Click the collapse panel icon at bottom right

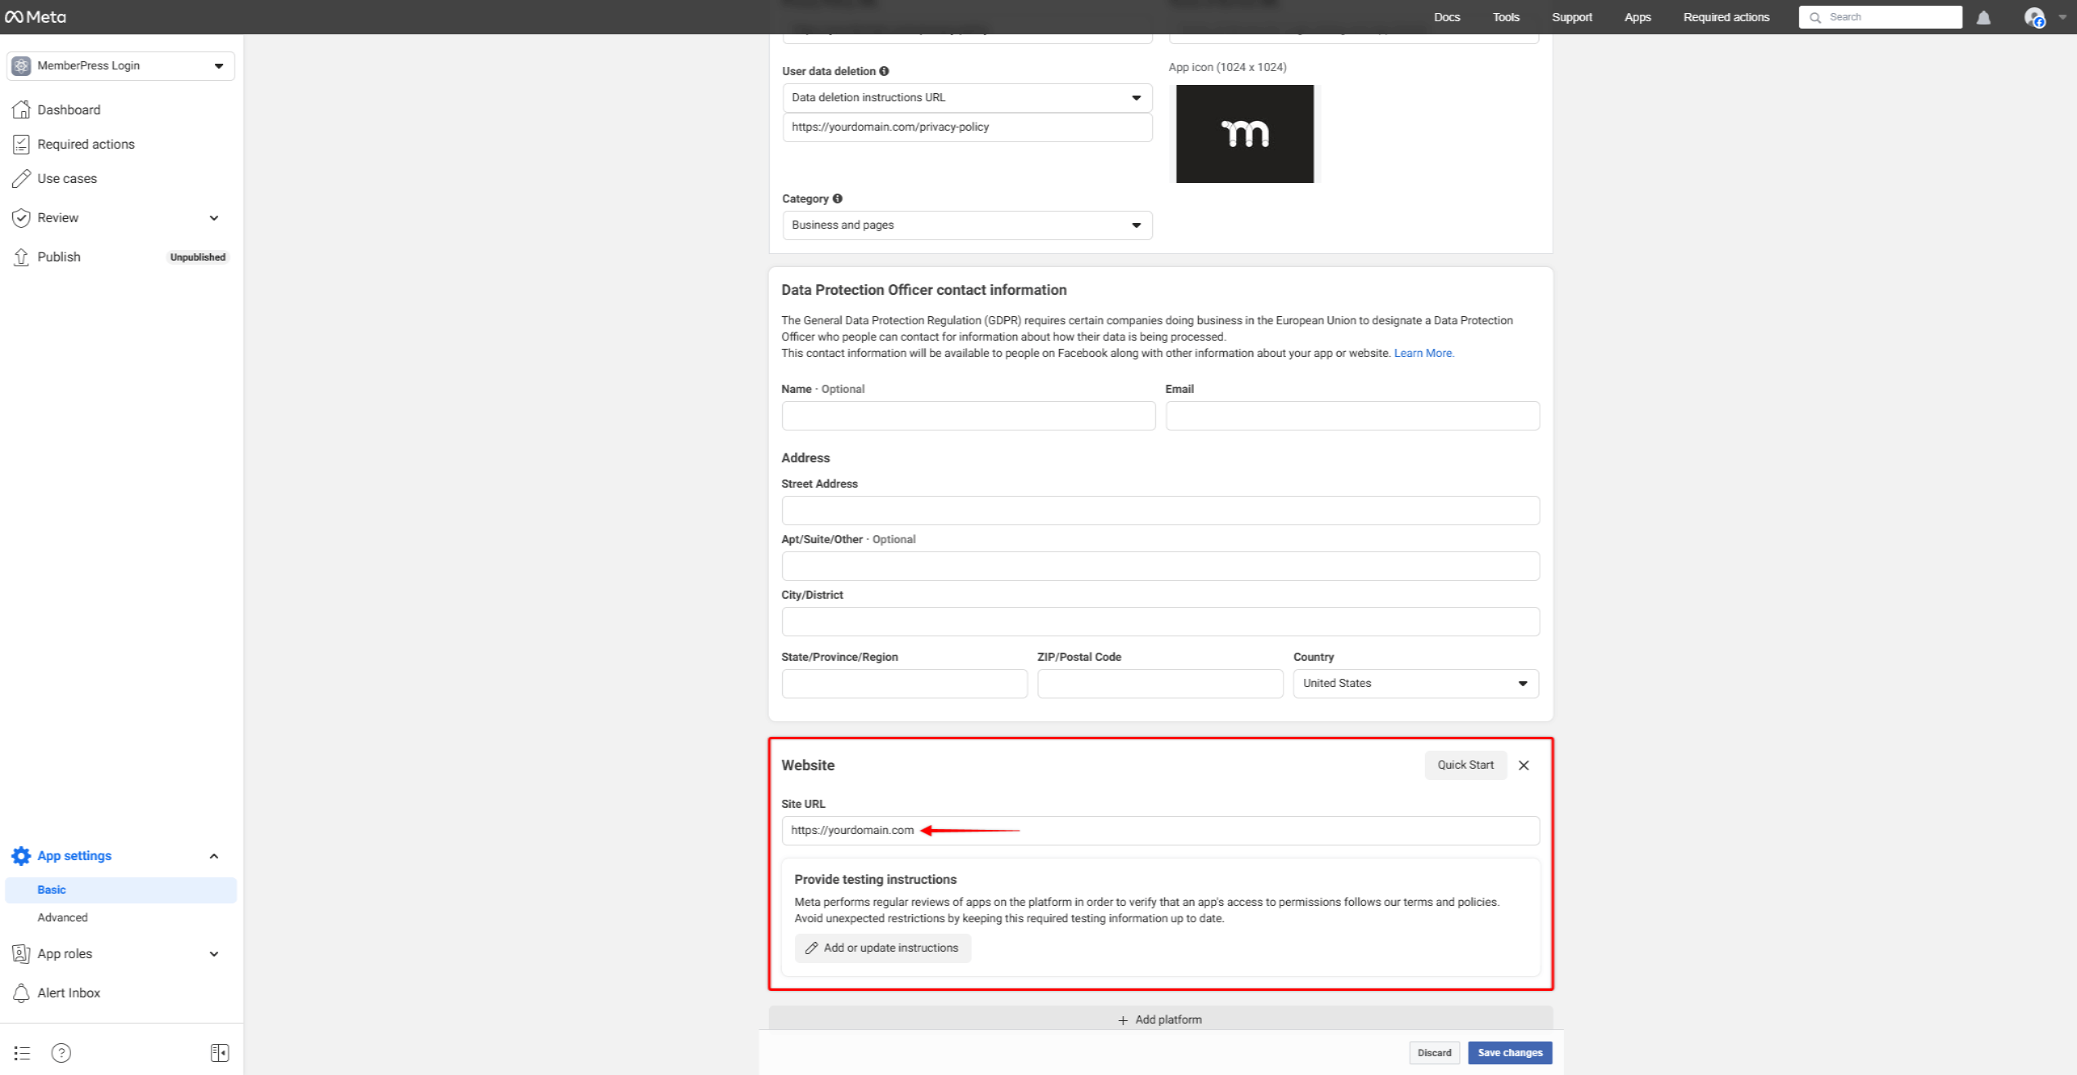219,1052
